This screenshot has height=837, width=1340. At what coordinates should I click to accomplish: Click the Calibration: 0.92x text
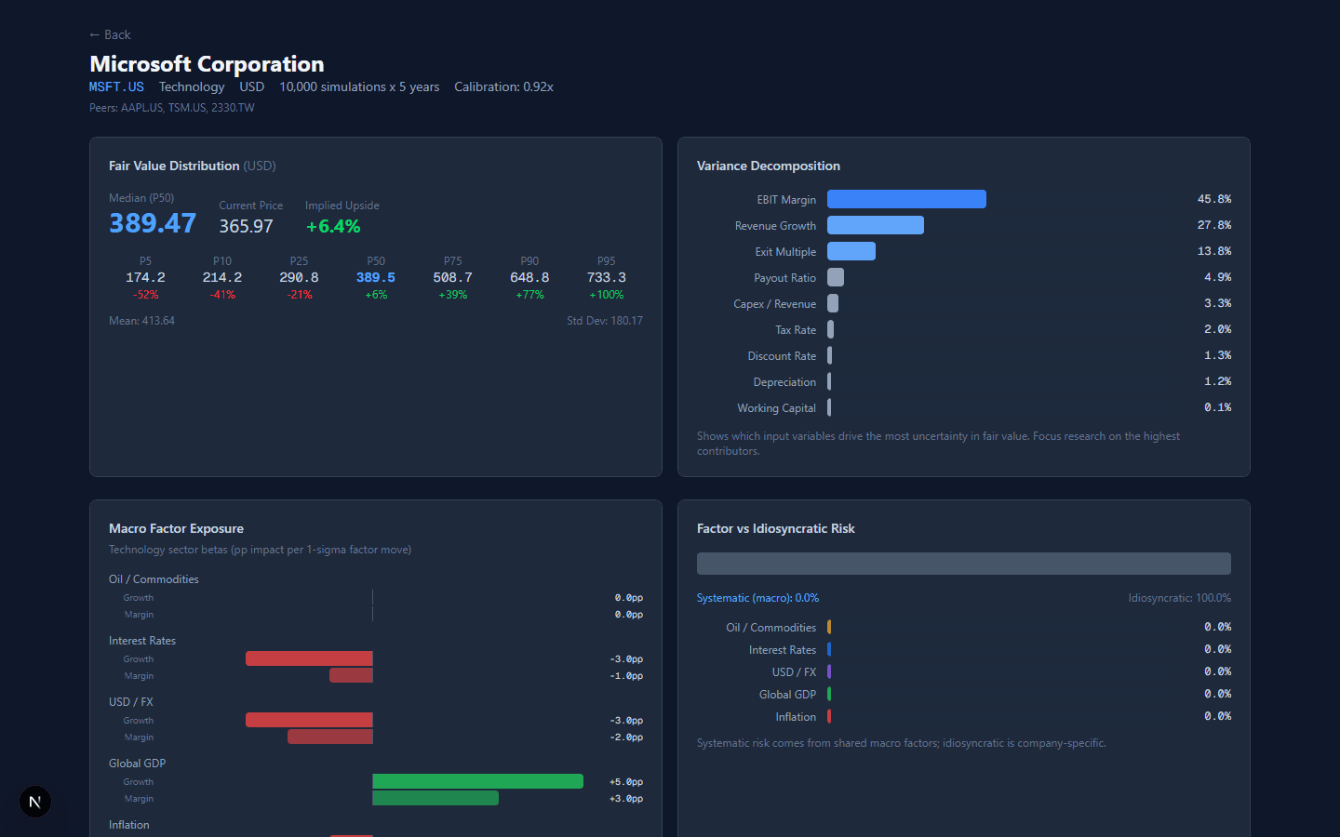click(x=503, y=86)
